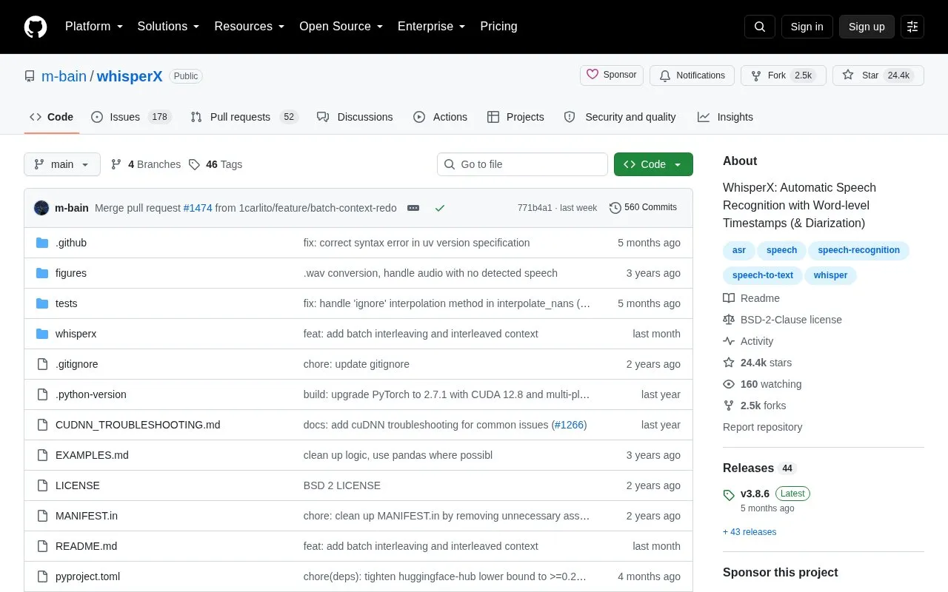
Task: Open the Enterprise dropdown
Action: pos(432,27)
